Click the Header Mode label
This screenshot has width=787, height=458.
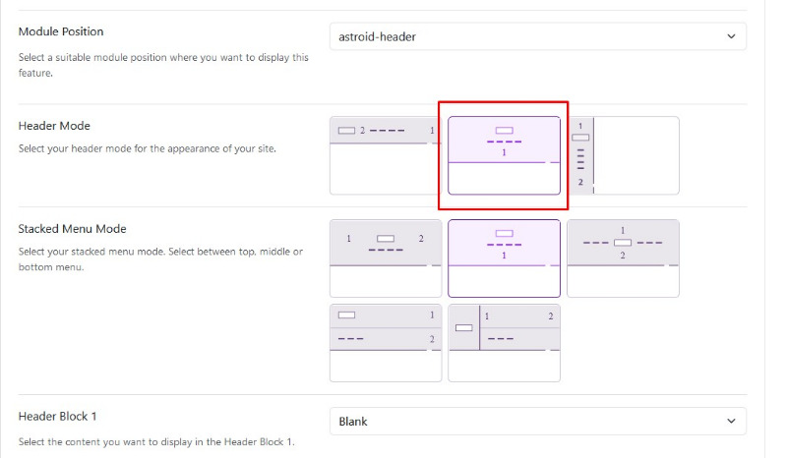pyautogui.click(x=54, y=126)
